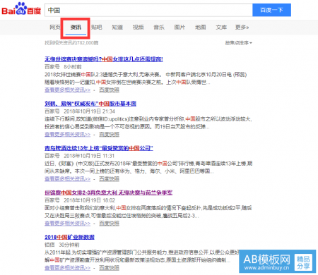The width and height of the screenshot is (318, 275).
Task: Open the headline 刘鹤、易纲 权威发布 中国股市基本面
Action: pos(90,104)
